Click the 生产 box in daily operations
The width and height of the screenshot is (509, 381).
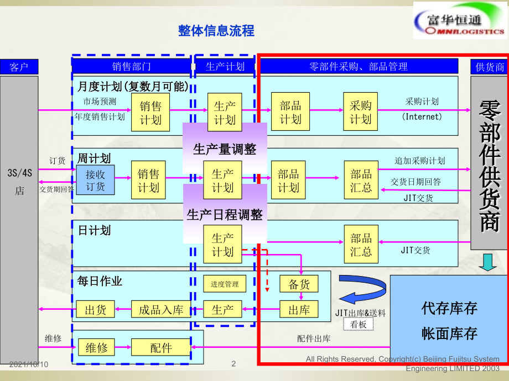click(222, 309)
